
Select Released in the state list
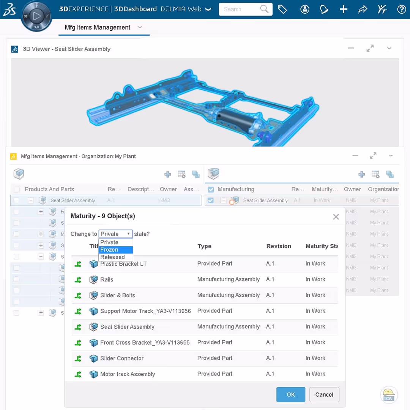tap(115, 257)
